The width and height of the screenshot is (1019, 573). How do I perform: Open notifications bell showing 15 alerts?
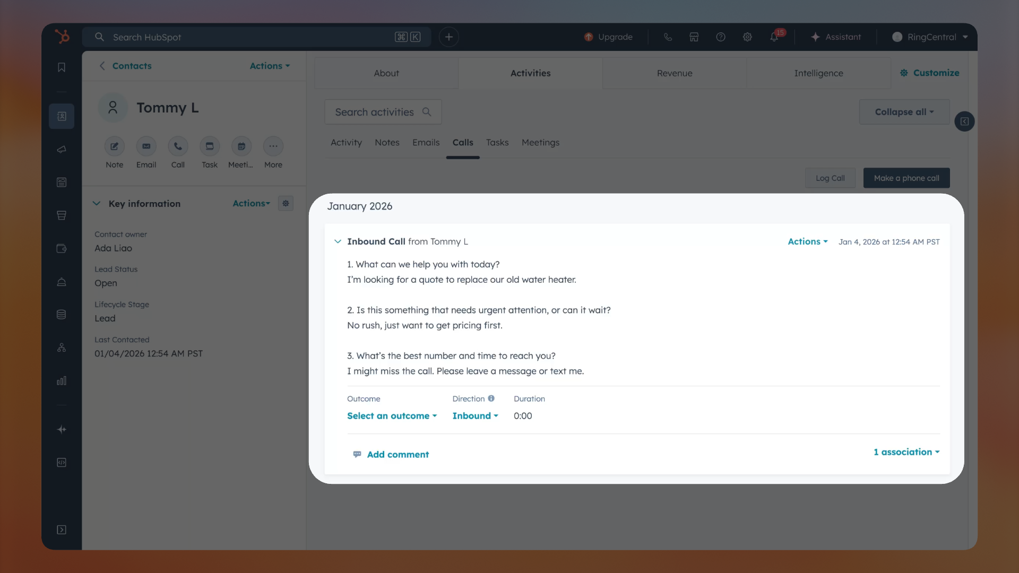774,37
